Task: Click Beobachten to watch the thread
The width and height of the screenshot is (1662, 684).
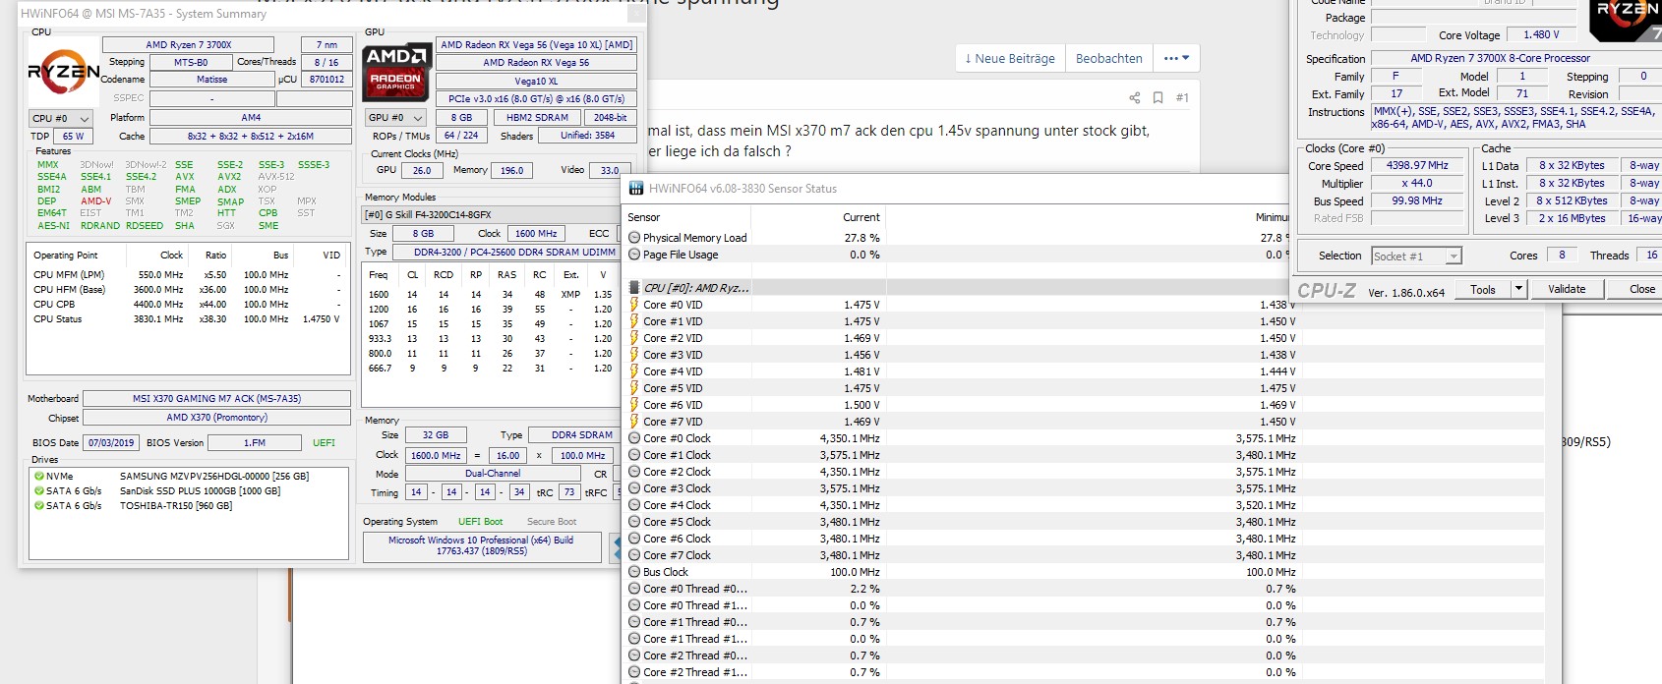Action: coord(1108,58)
